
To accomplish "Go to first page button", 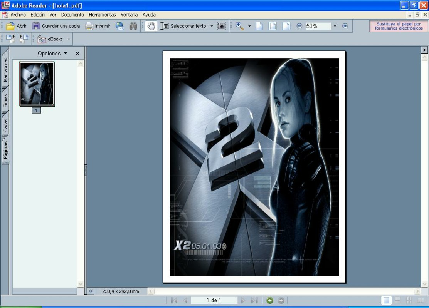I will pyautogui.click(x=174, y=300).
